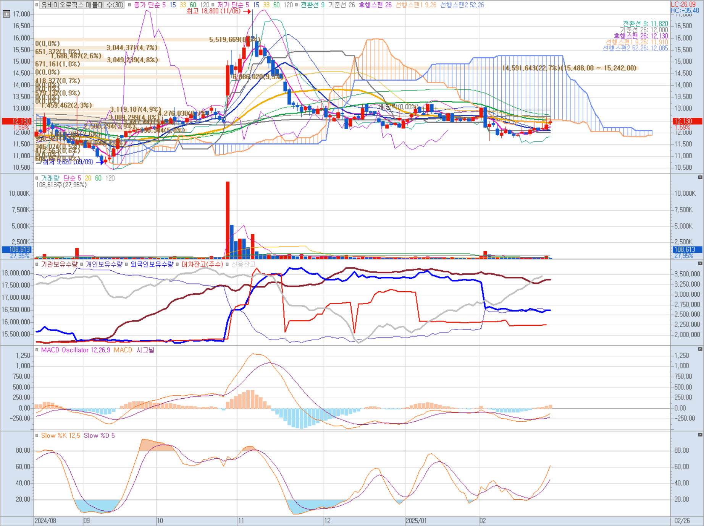Click the 선행스팬1 9,26 legend label

coord(416,5)
